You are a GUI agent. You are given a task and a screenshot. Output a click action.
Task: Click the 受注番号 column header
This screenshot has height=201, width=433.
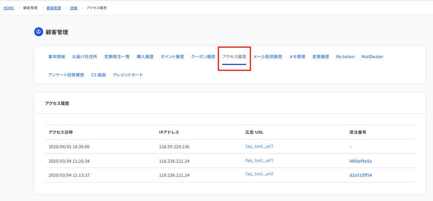pos(358,132)
